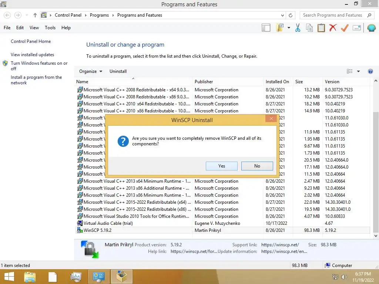Open Control Panel Home link
Viewport: 379px width, 284px height.
31,41
